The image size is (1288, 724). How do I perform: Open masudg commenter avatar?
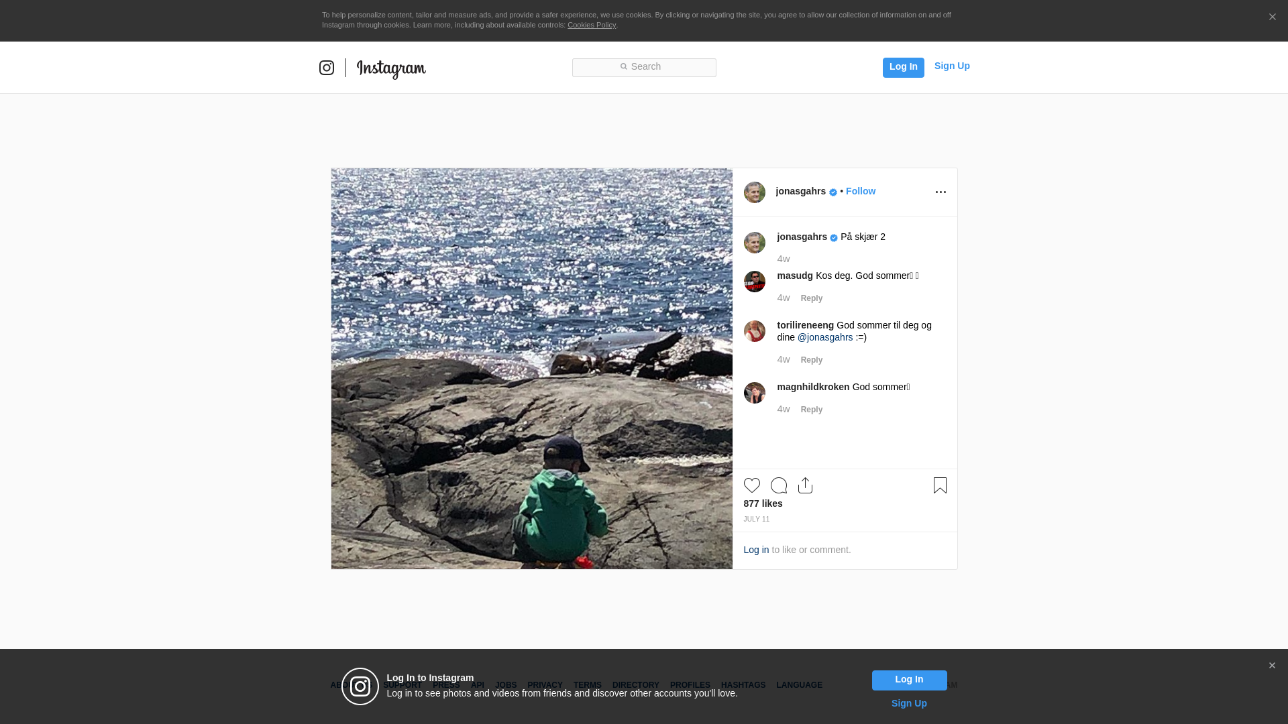754,282
